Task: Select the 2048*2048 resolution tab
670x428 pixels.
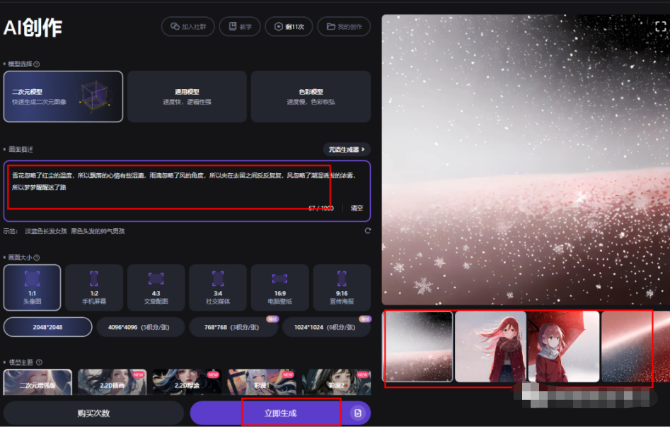Action: [x=47, y=326]
